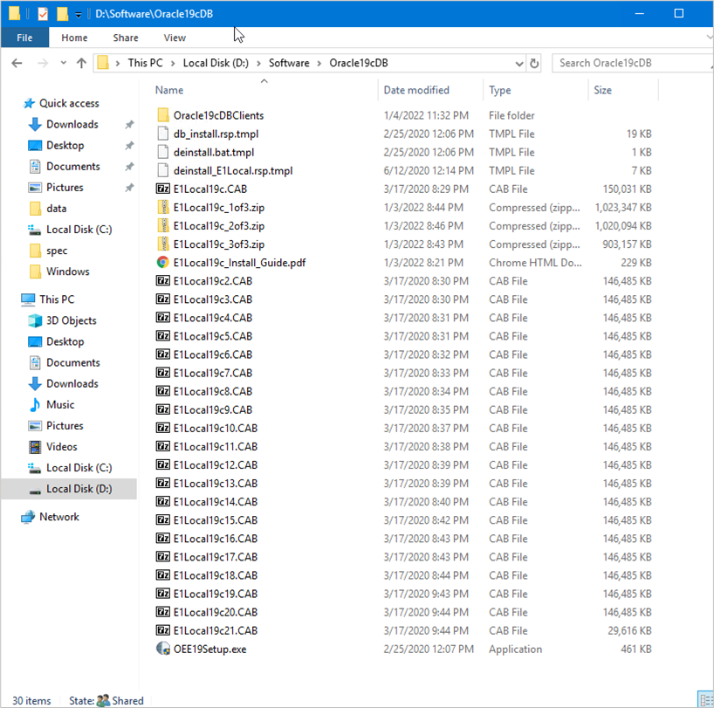Expand the chevron after Software breadcrumb
Screen dimensions: 714x708
tap(319, 63)
